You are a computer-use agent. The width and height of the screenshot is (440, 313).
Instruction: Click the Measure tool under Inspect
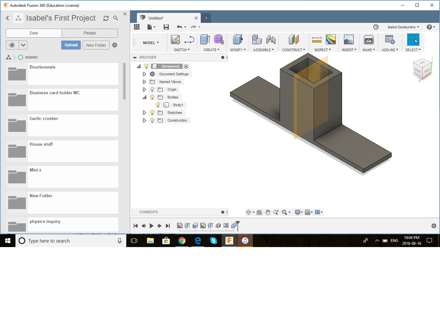click(x=317, y=40)
